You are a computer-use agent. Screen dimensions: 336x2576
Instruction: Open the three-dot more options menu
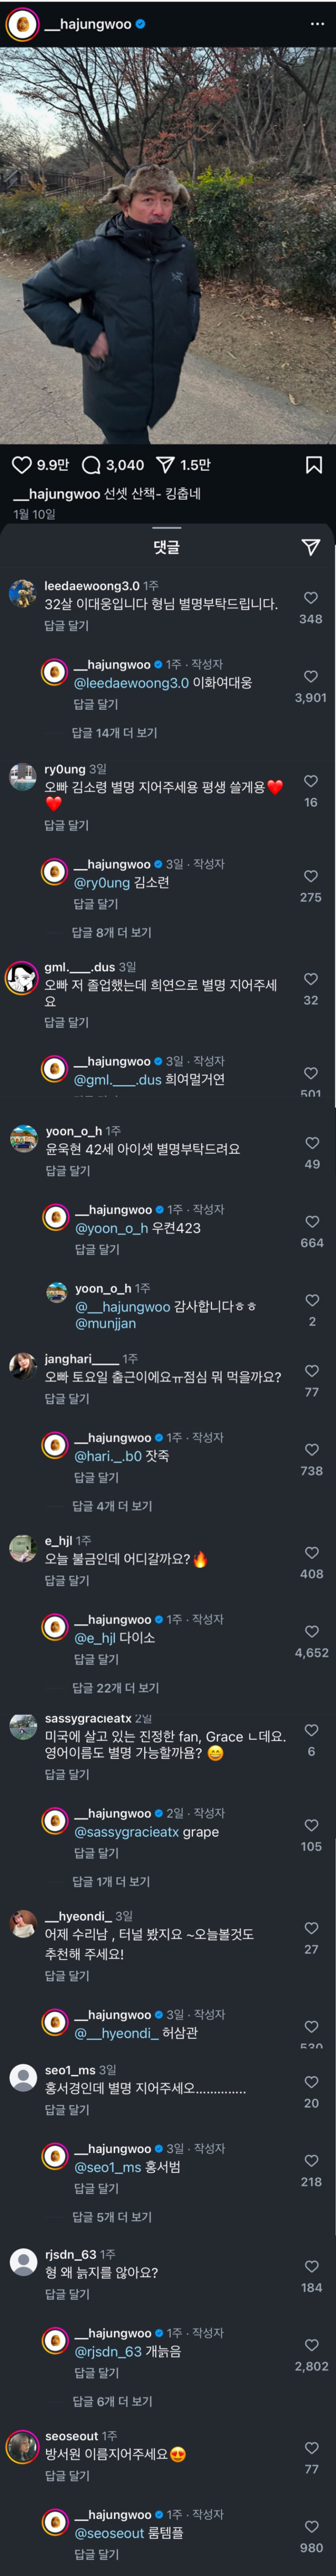(317, 24)
